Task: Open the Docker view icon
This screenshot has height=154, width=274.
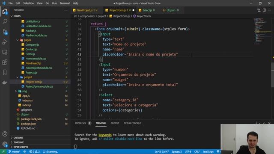Action: [5, 83]
